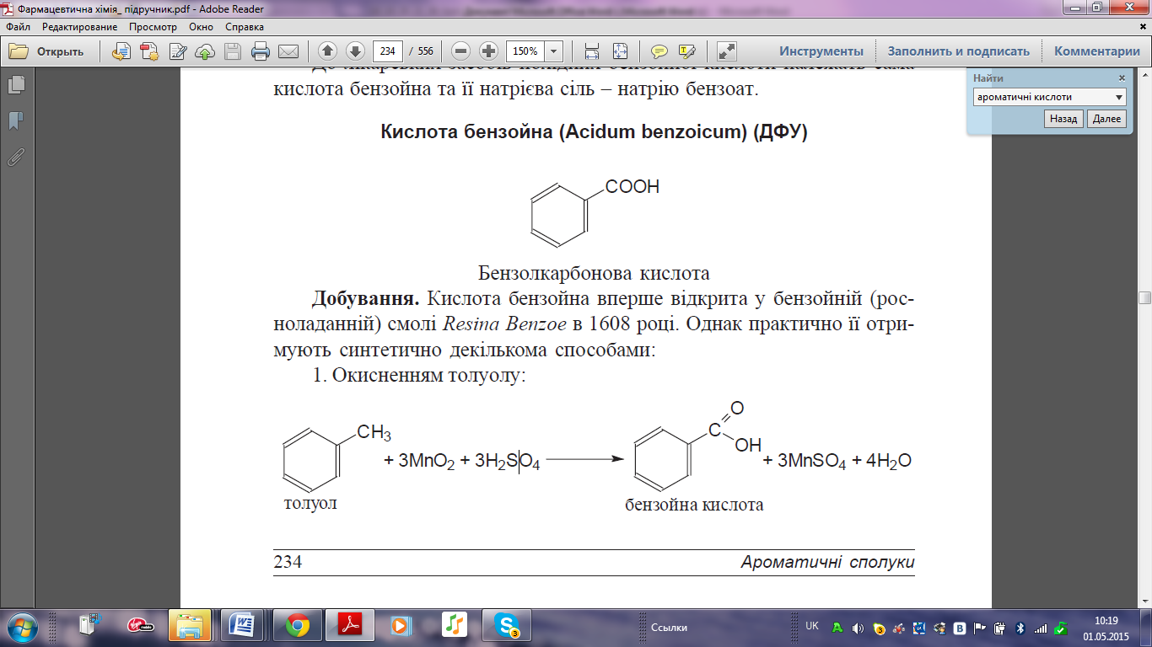Click the save file floppy icon
The width and height of the screenshot is (1152, 647).
(233, 51)
